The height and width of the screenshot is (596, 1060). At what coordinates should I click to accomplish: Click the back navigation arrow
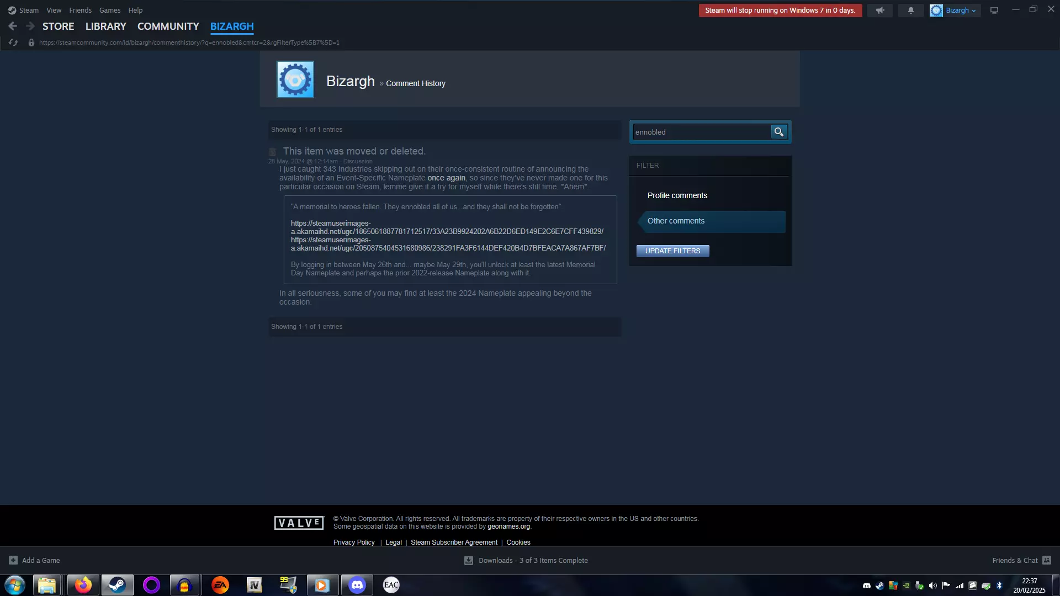click(13, 26)
